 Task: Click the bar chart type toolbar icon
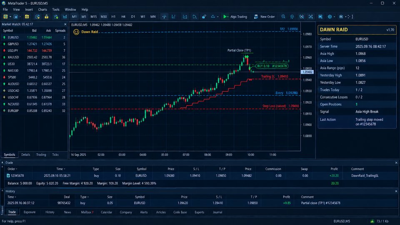click(65, 17)
